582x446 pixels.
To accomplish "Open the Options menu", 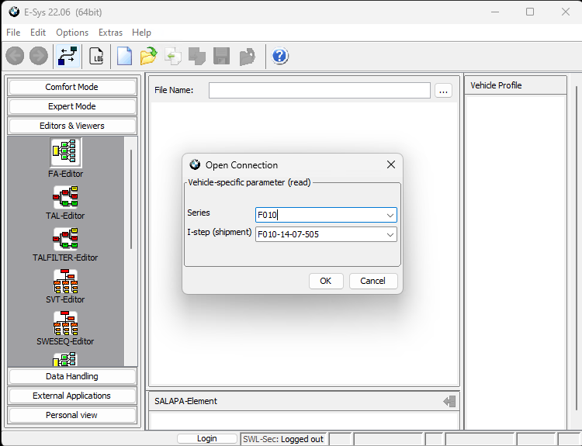I will [72, 33].
